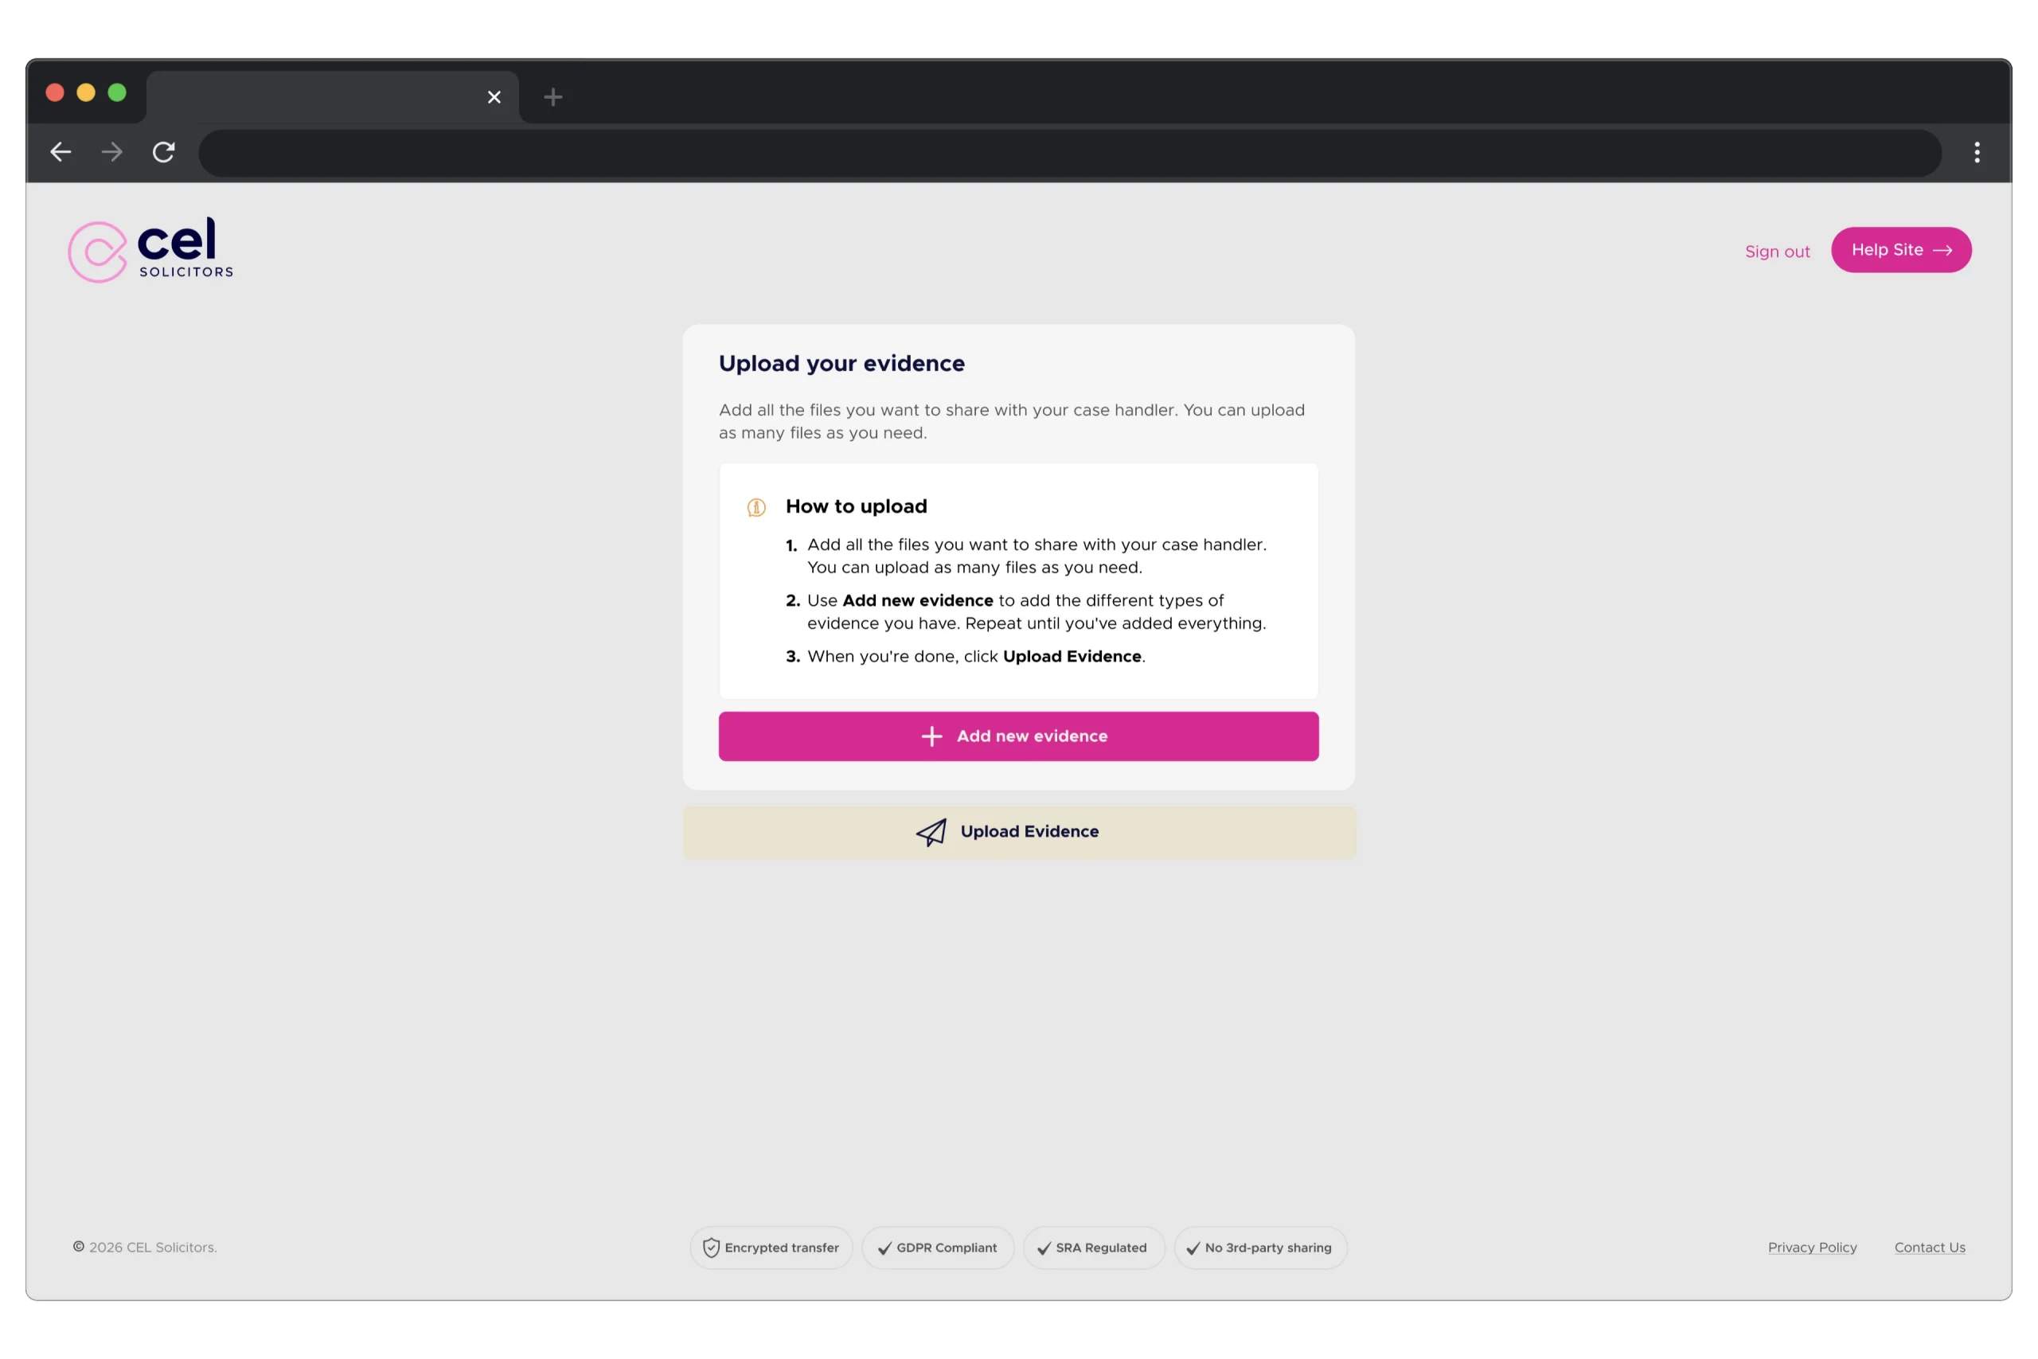Click the checkmark on GDPR Compliant badge
This screenshot has width=2038, height=1359.
coord(884,1248)
